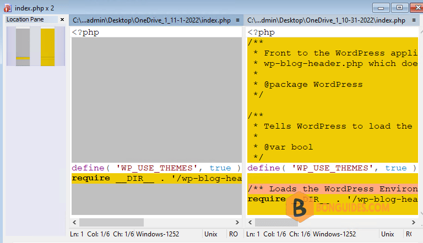Click the gray left-file bar in location pane
The image size is (423, 243).
23,47
